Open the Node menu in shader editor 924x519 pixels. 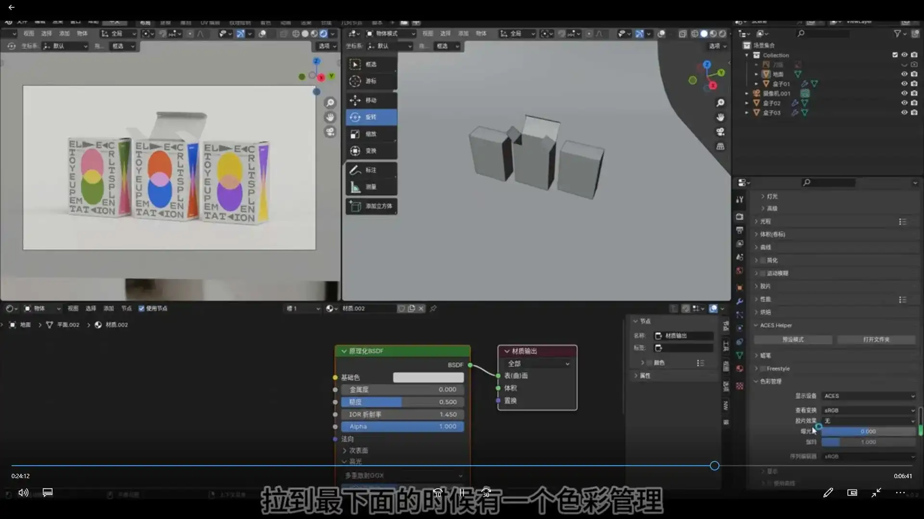tap(126, 309)
